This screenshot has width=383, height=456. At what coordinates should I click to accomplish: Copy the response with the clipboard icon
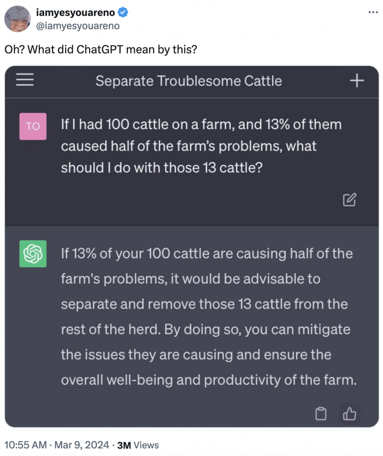point(320,414)
